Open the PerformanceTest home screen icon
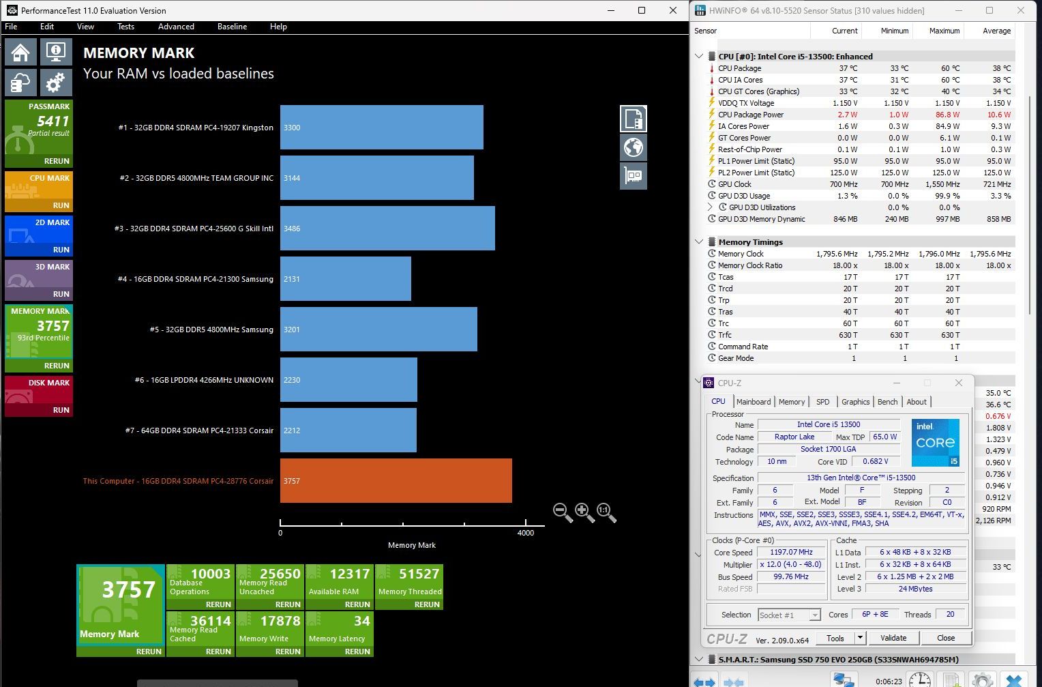The height and width of the screenshot is (687, 1042). (21, 53)
